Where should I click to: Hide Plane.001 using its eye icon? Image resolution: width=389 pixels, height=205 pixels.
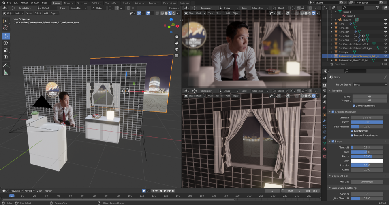point(385,28)
